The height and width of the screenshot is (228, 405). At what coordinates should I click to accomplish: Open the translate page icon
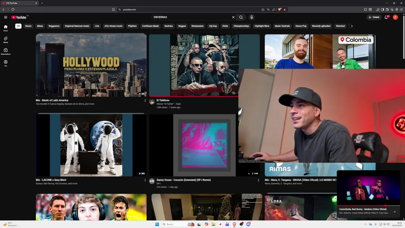268,9
